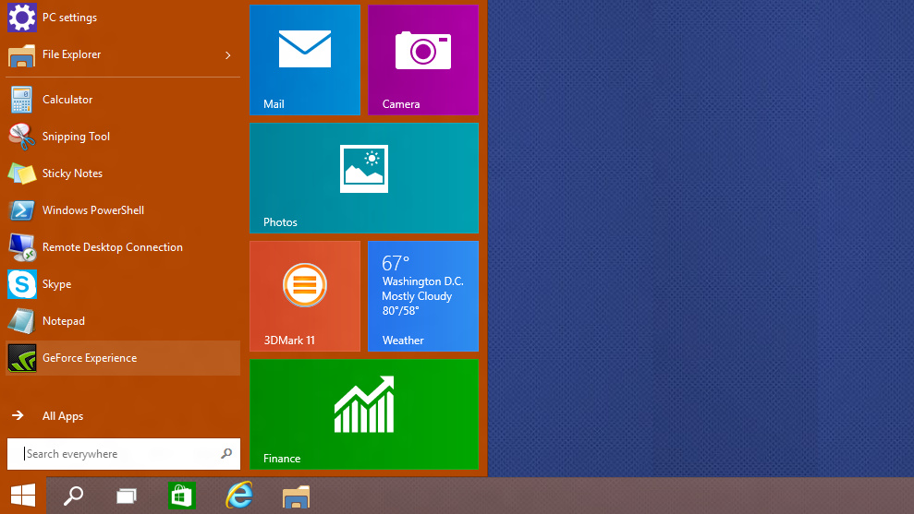Screen dimensions: 914x514
Task: Click the Remote Desktop Connection label
Action: 113,247
